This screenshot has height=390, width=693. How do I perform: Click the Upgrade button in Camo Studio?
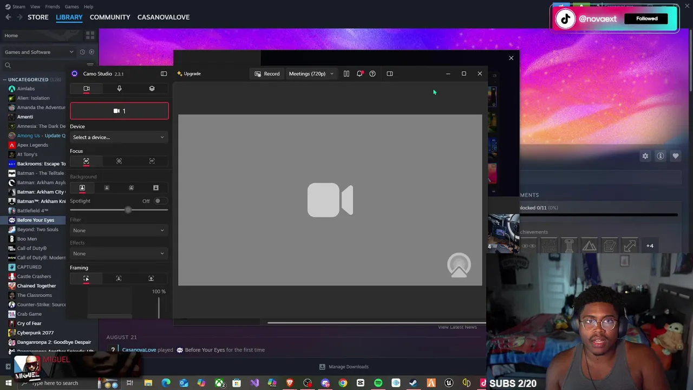tap(188, 74)
